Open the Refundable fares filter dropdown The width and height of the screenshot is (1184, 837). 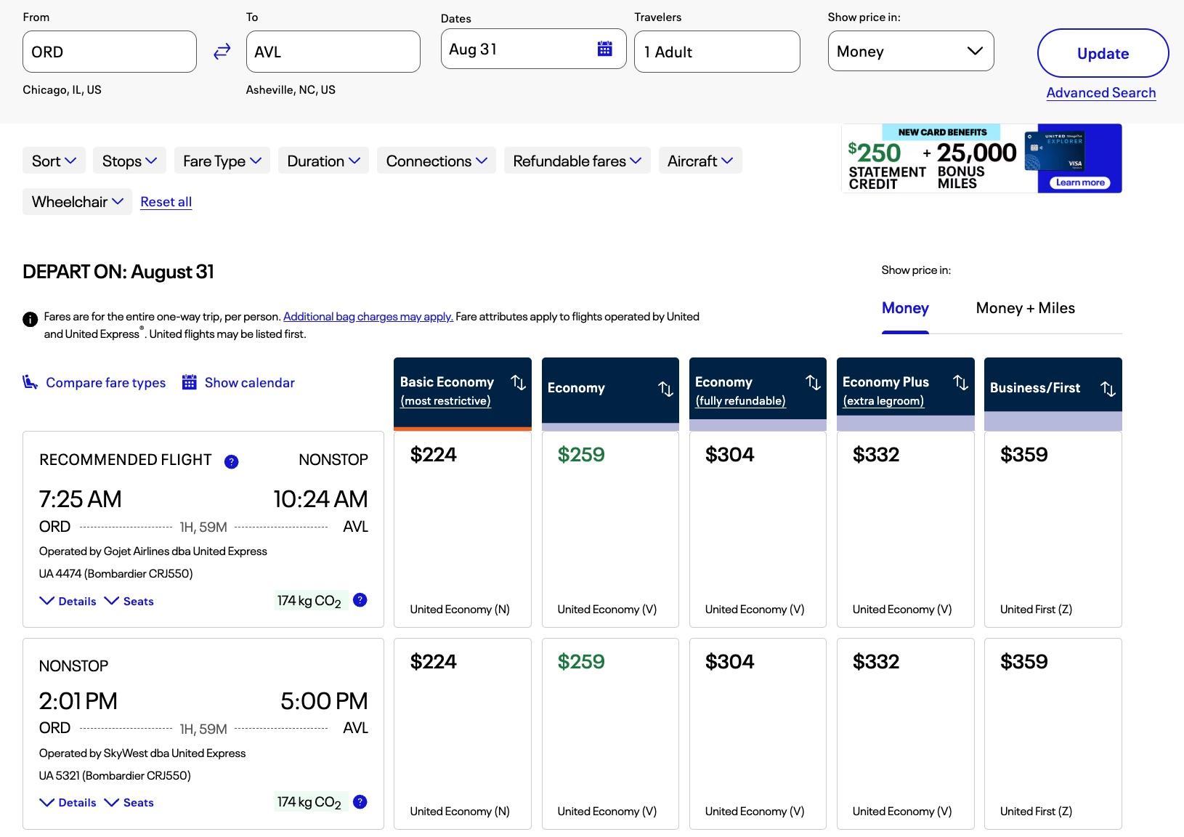[577, 161]
